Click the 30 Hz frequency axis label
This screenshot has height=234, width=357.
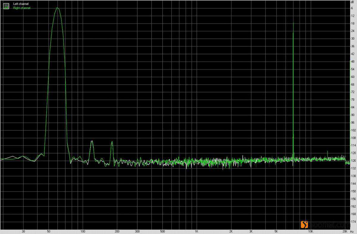[x=23, y=231]
